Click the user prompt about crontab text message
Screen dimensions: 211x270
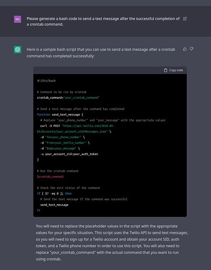pyautogui.click(x=103, y=22)
